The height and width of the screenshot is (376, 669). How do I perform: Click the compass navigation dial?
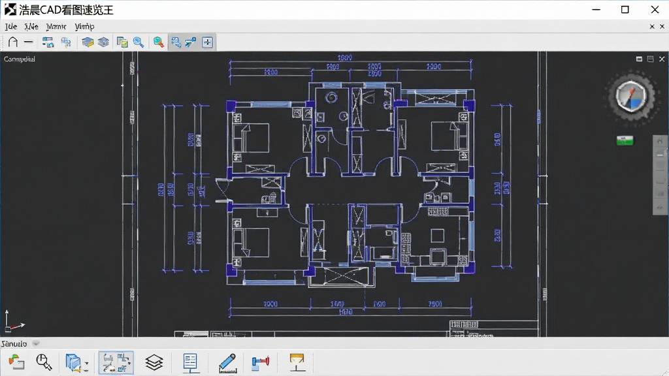click(631, 97)
